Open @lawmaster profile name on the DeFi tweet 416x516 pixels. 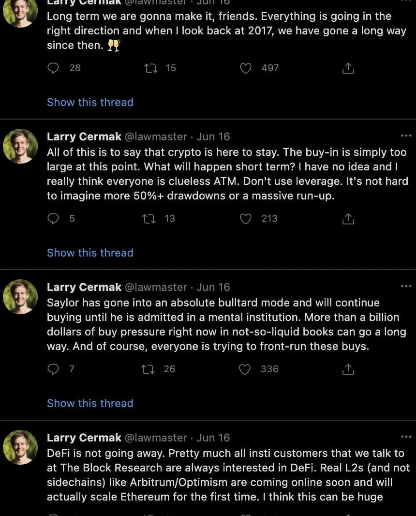(x=156, y=438)
